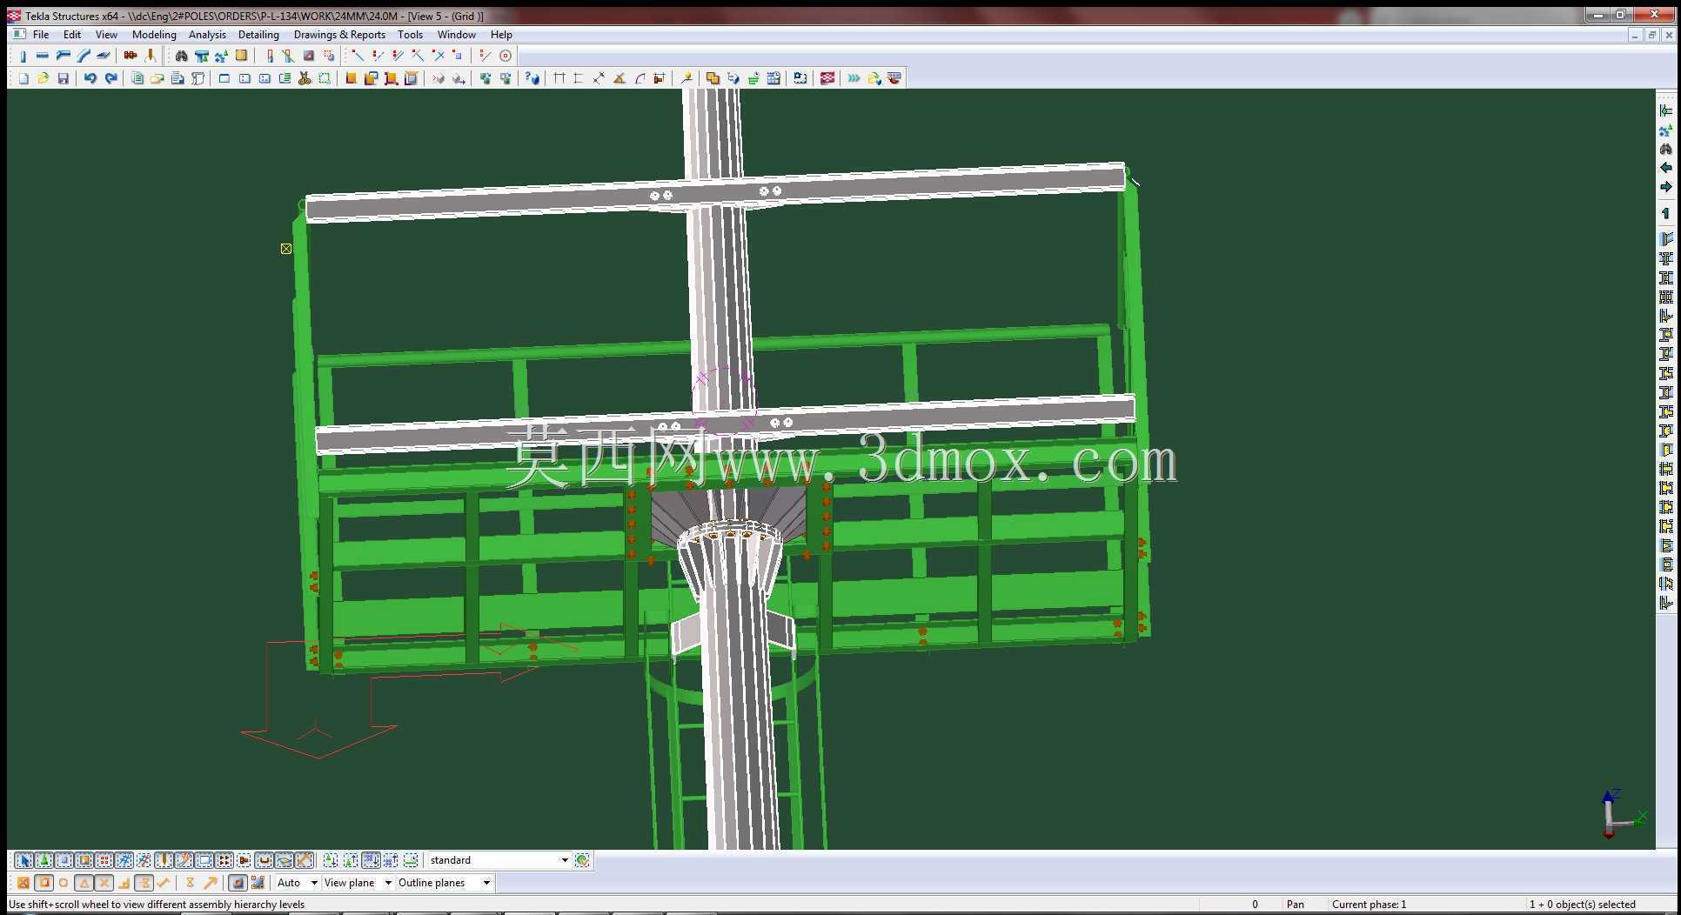Screen dimensions: 1681x915
Task: Toggle the Select parts switch
Action: (x=64, y=860)
